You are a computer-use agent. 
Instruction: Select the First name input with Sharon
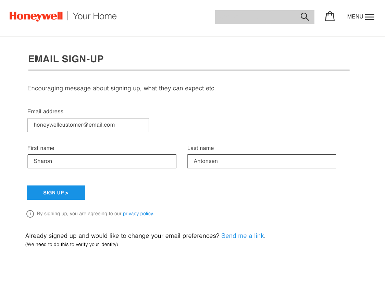pos(102,161)
